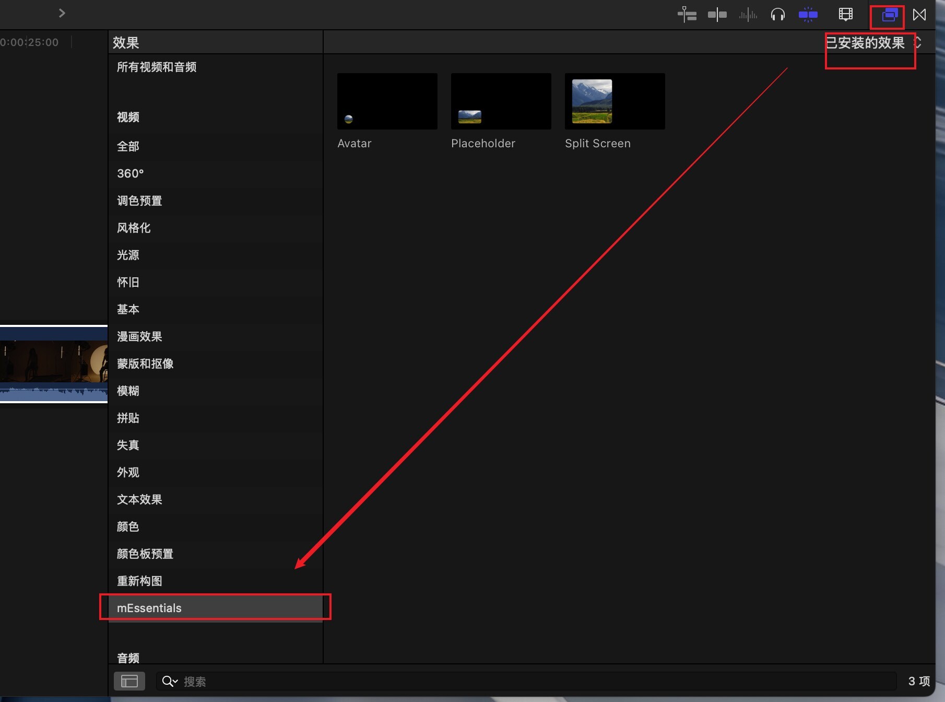Click the 效果 panel title
945x702 pixels.
click(x=126, y=43)
